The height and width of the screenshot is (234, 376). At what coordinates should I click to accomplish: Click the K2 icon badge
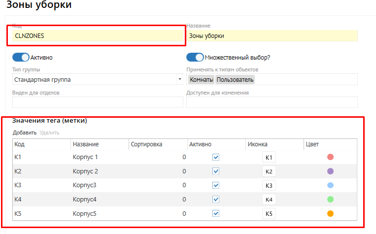[269, 171]
